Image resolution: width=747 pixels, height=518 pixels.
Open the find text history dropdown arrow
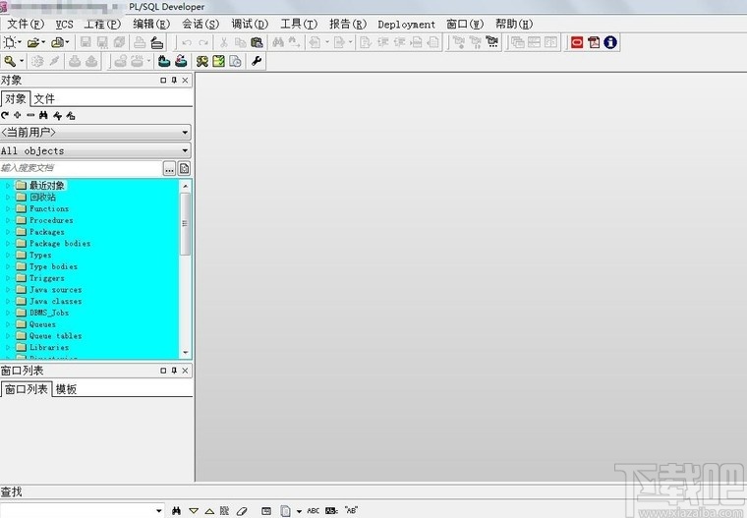[x=159, y=511]
